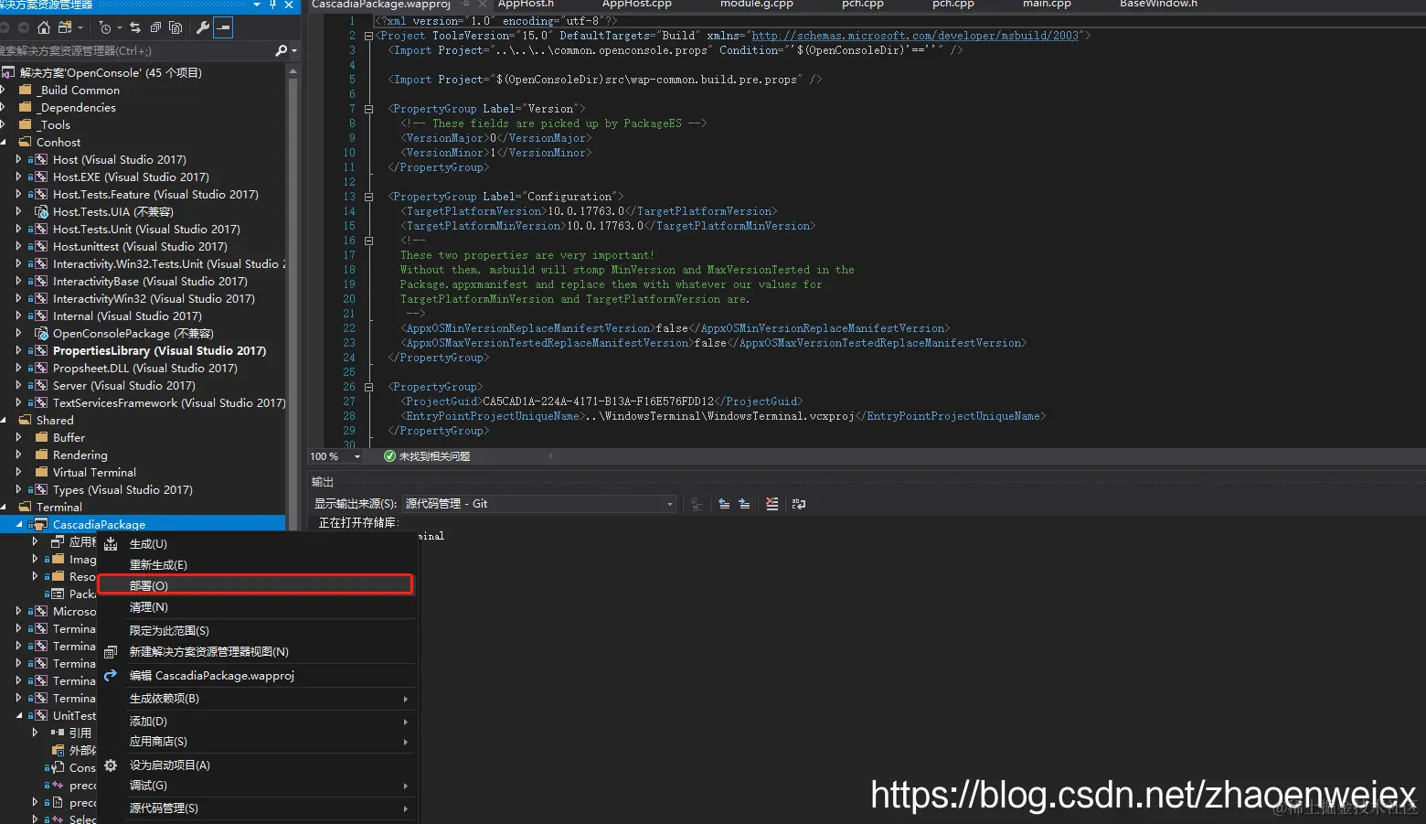Image resolution: width=1426 pixels, height=824 pixels.
Task: Open Solution Explorer window position menu arrow
Action: point(257,5)
